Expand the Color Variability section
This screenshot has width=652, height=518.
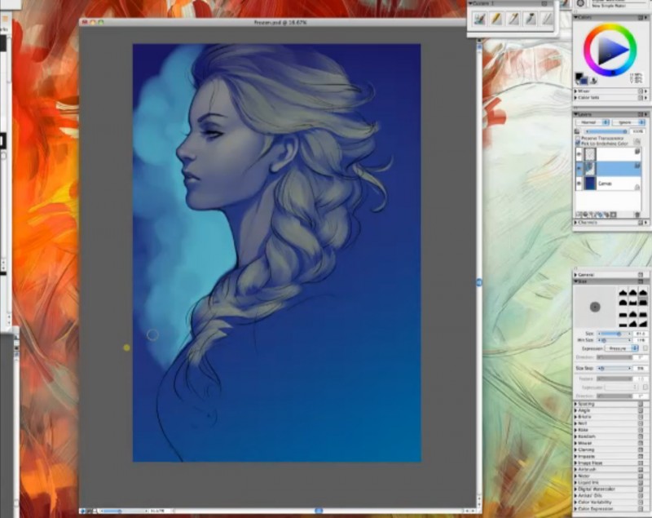coord(576,503)
